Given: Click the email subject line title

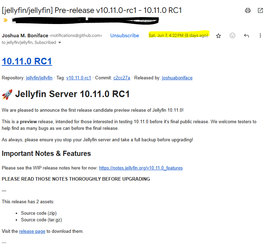Looking at the screenshot, I should point(92,10).
